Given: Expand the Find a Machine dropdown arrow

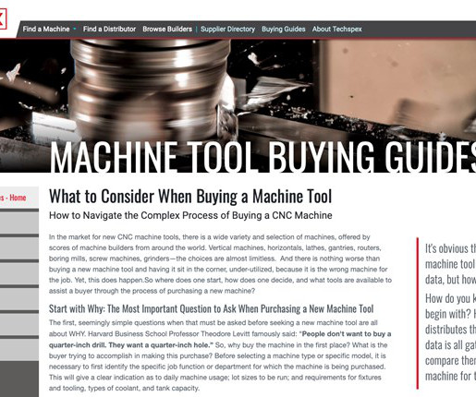Looking at the screenshot, I should point(75,29).
